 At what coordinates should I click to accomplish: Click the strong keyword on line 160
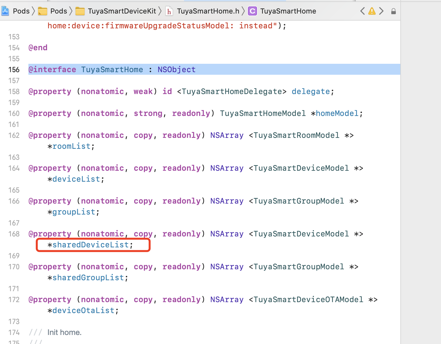tap(148, 113)
